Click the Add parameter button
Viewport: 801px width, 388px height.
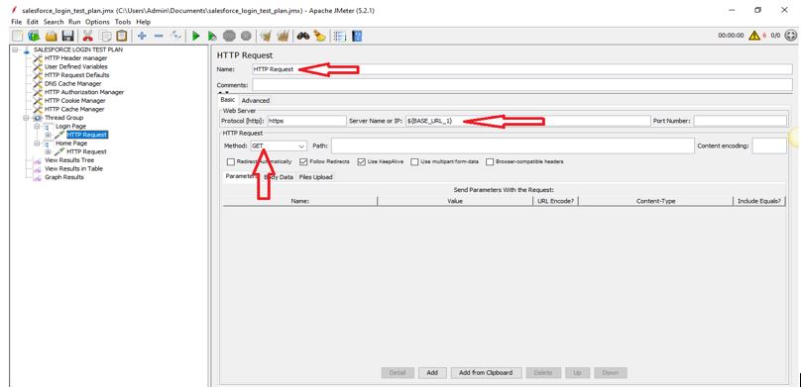(x=432, y=373)
